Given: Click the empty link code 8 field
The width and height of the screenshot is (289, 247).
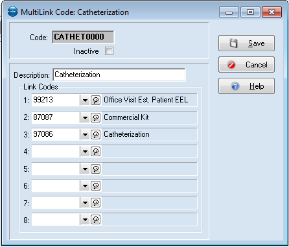Looking at the screenshot, I should pos(56,220).
